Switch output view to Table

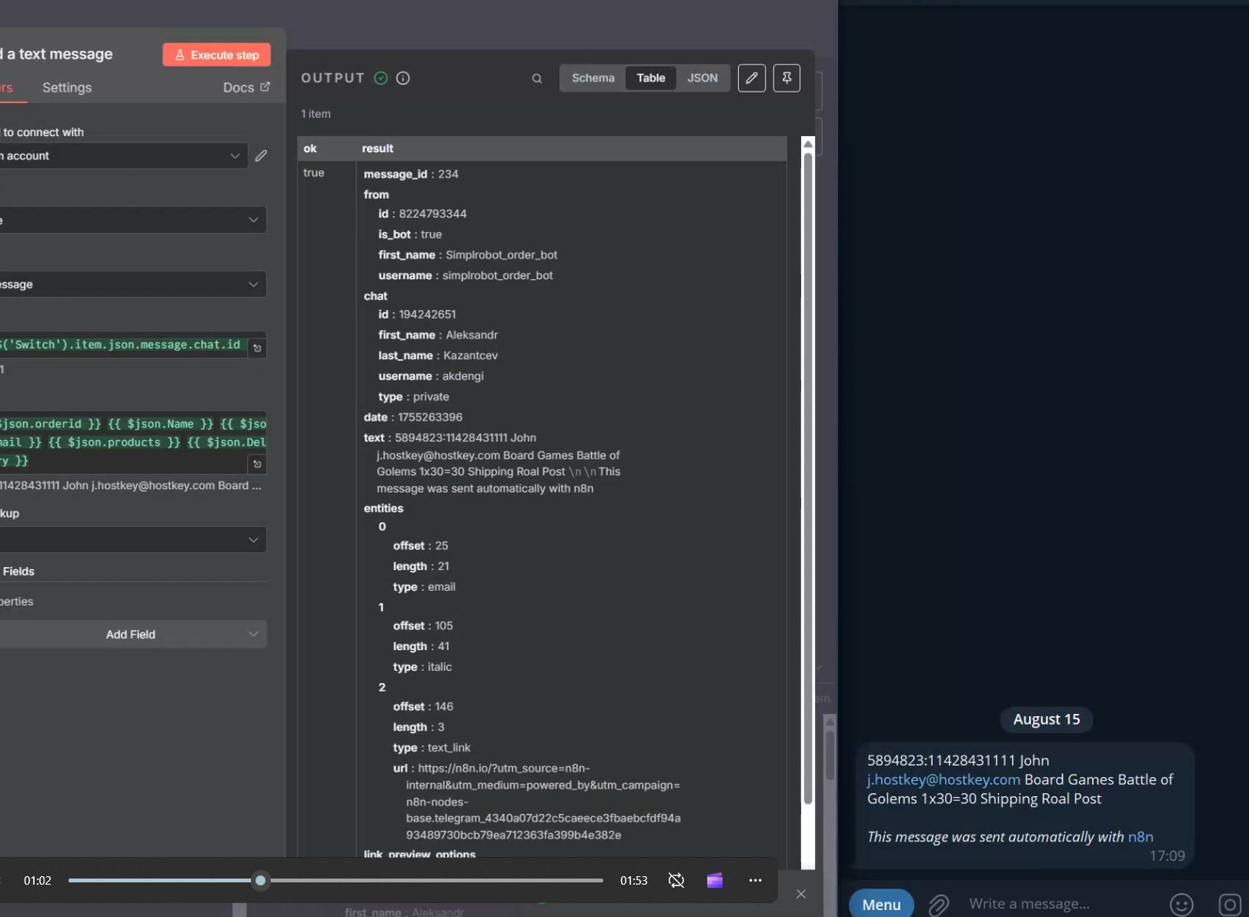click(650, 78)
